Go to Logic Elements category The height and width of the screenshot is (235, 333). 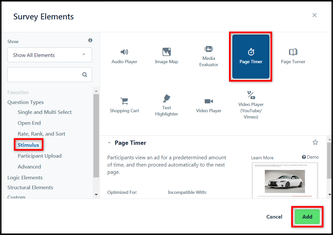(25, 178)
